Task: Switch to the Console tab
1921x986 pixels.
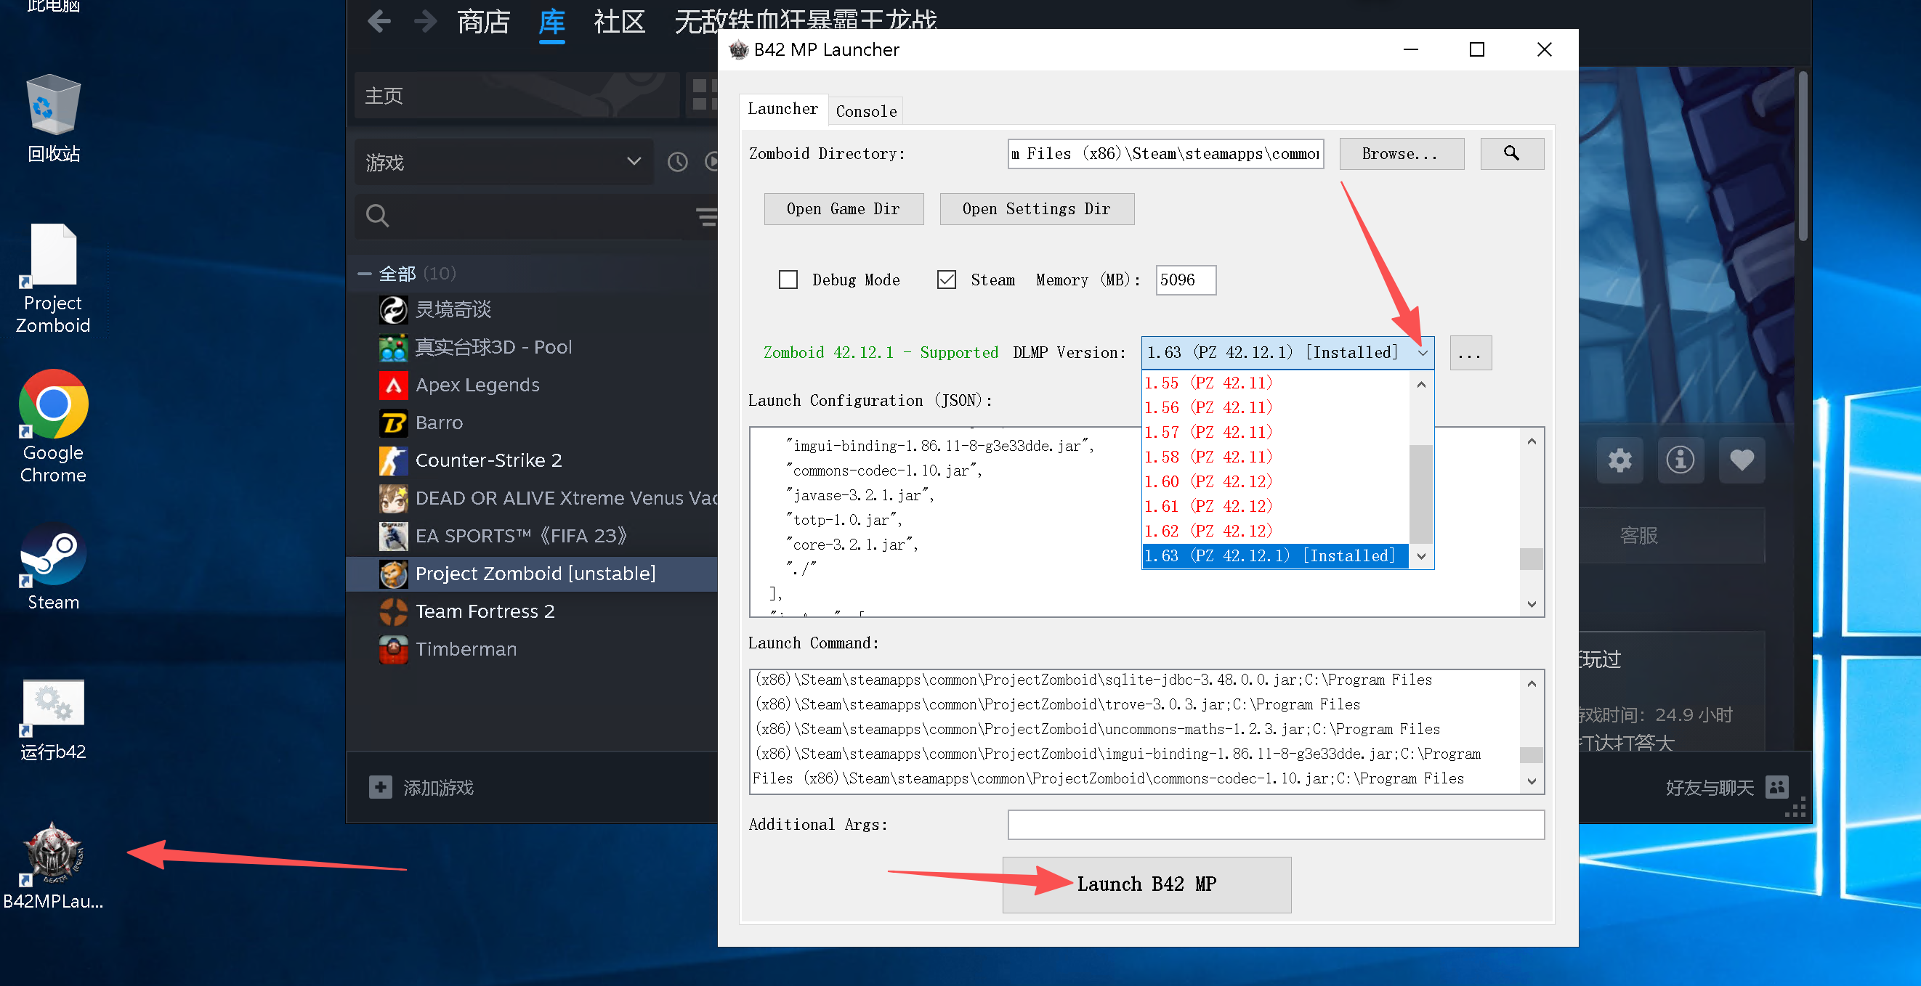Action: [x=866, y=111]
